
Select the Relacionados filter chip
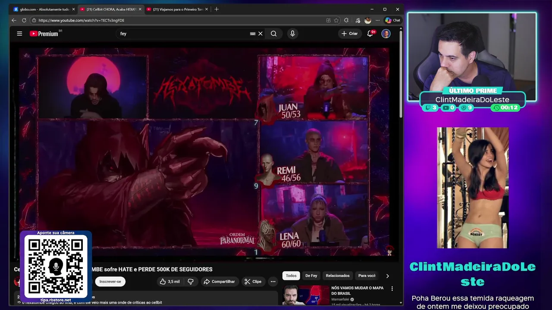(x=338, y=276)
